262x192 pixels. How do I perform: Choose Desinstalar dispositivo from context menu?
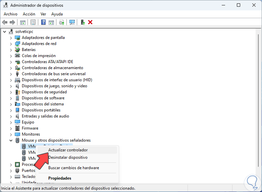[77, 157]
